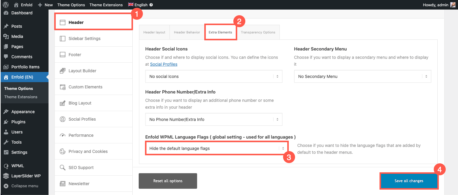The height and width of the screenshot is (195, 458).
Task: Click the Performance gauge icon
Action: pos(63,135)
